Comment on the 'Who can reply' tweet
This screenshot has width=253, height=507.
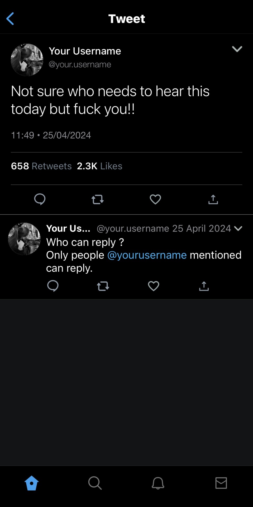[53, 286]
